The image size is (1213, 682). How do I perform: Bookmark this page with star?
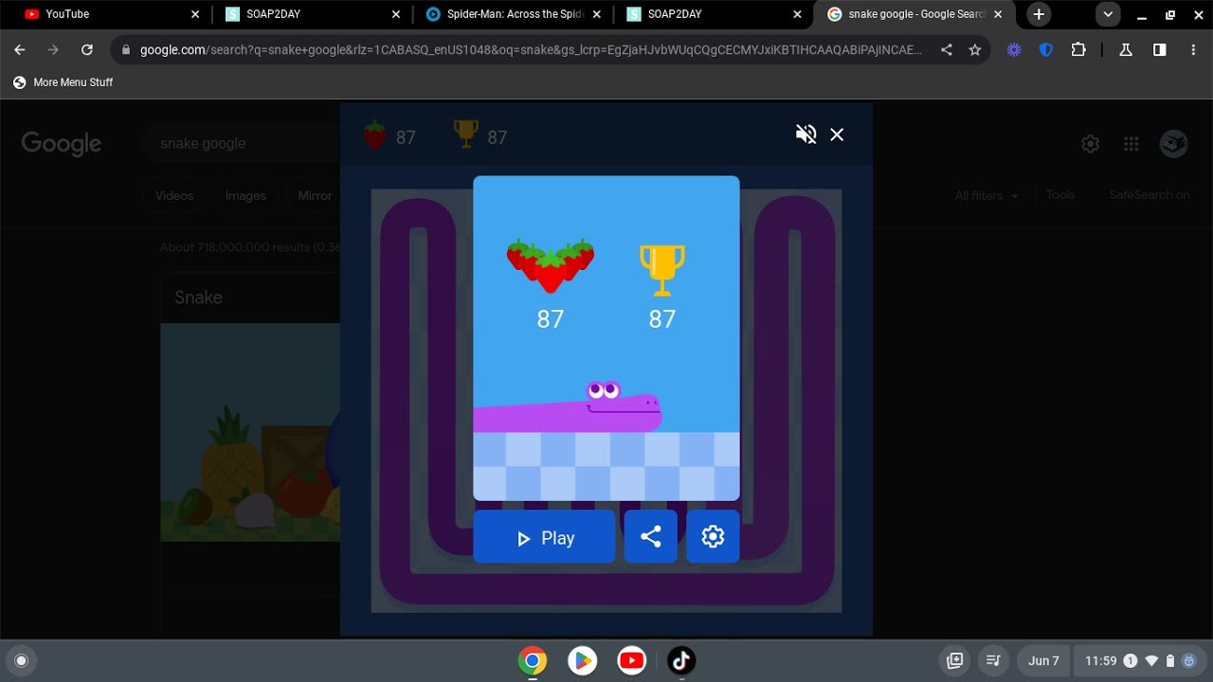coord(975,50)
